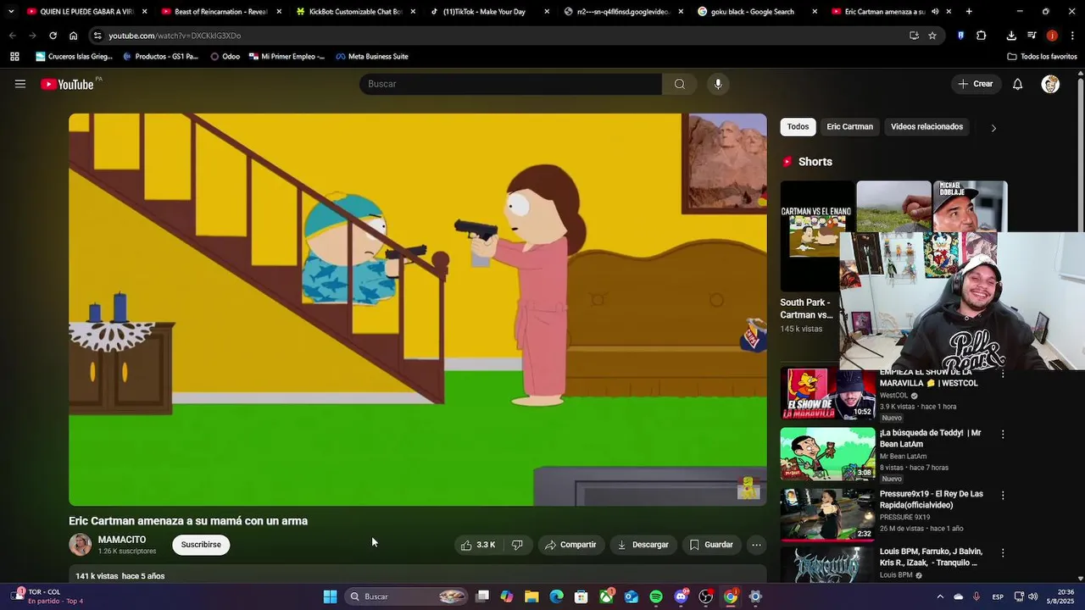
Task: Bookmark this page with the star icon
Action: [x=932, y=36]
